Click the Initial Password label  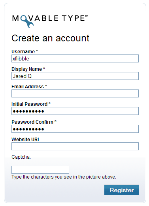click(x=30, y=104)
